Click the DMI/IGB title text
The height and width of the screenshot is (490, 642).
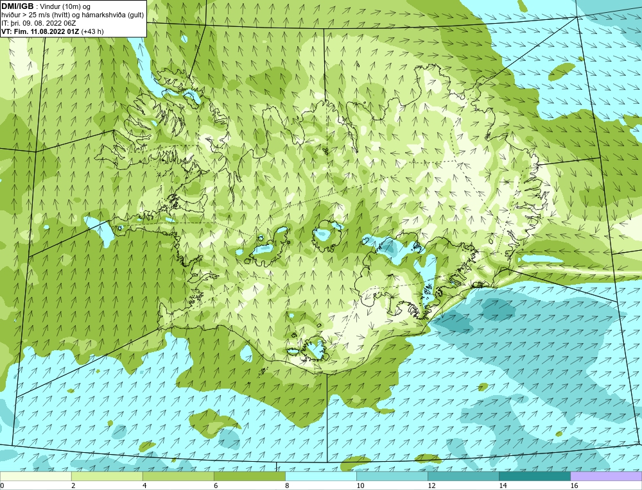tap(17, 6)
